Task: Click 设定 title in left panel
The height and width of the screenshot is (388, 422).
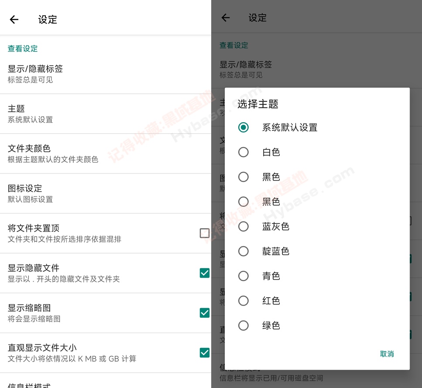Action: tap(48, 19)
